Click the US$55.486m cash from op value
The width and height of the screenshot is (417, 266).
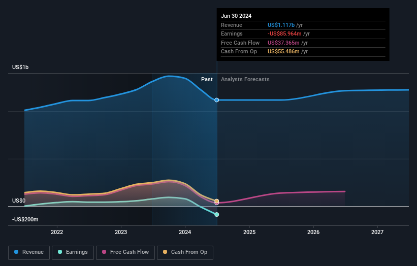tap(283, 52)
